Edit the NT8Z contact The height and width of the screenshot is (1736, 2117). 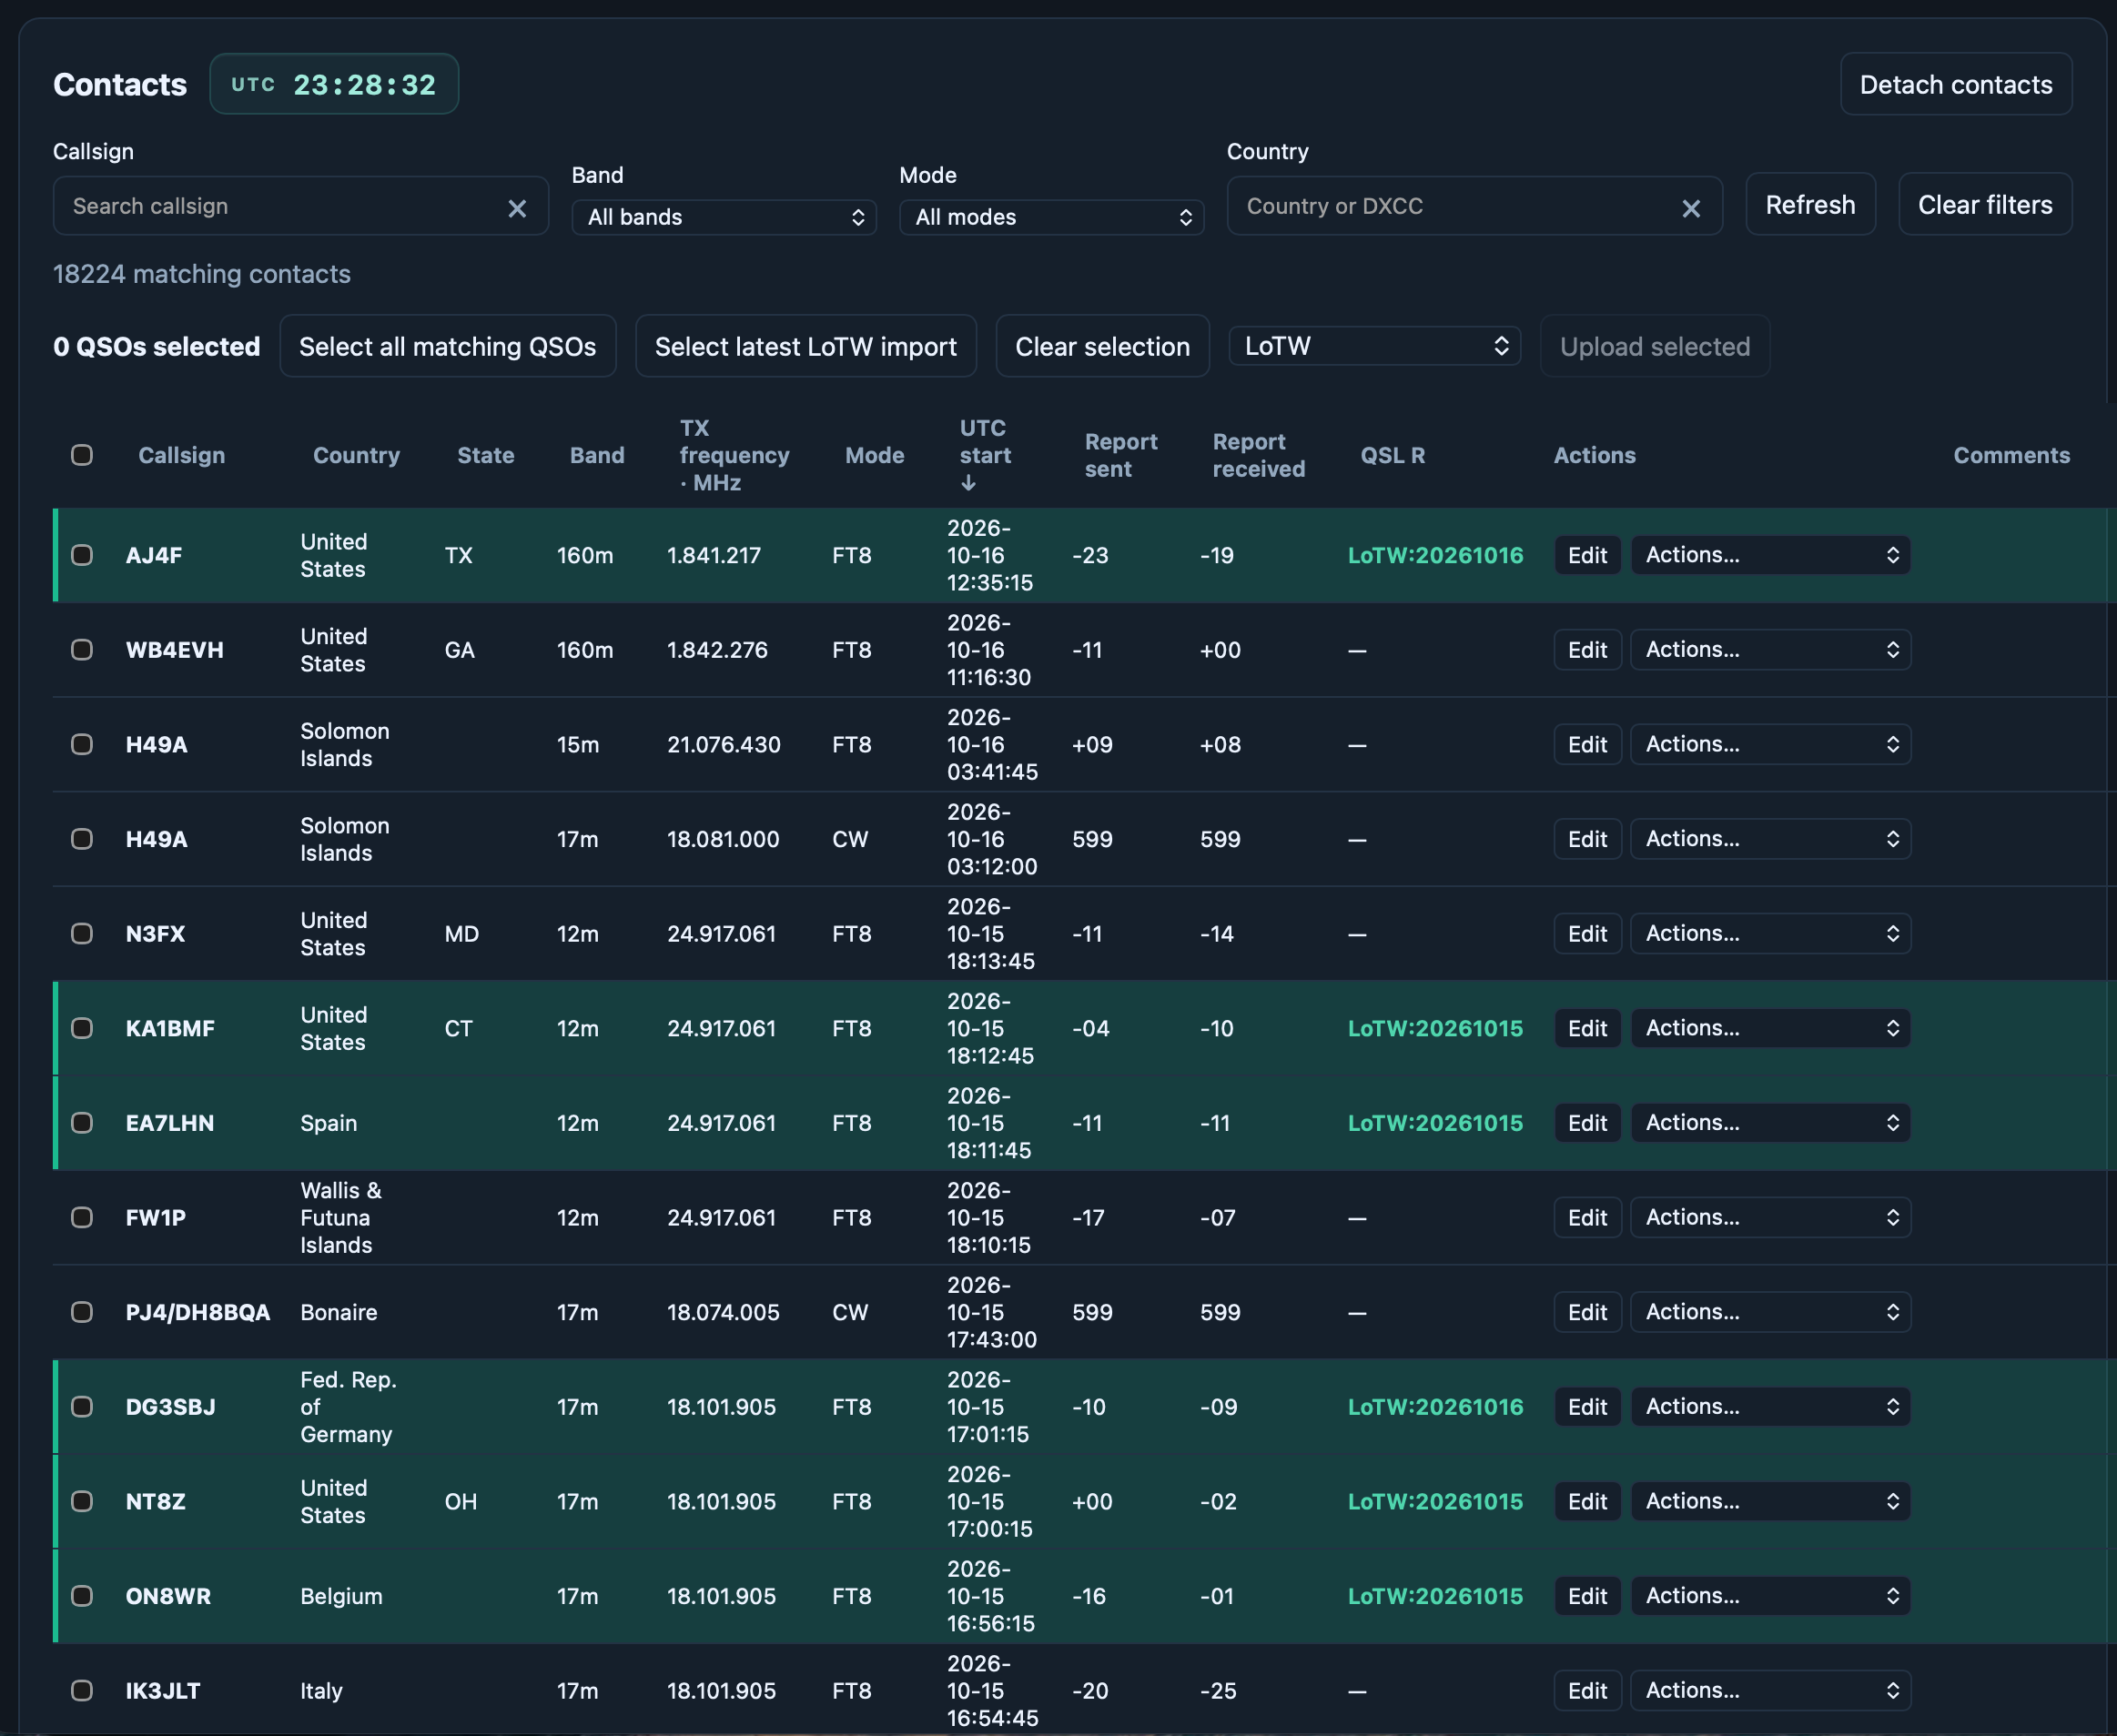[x=1586, y=1502]
